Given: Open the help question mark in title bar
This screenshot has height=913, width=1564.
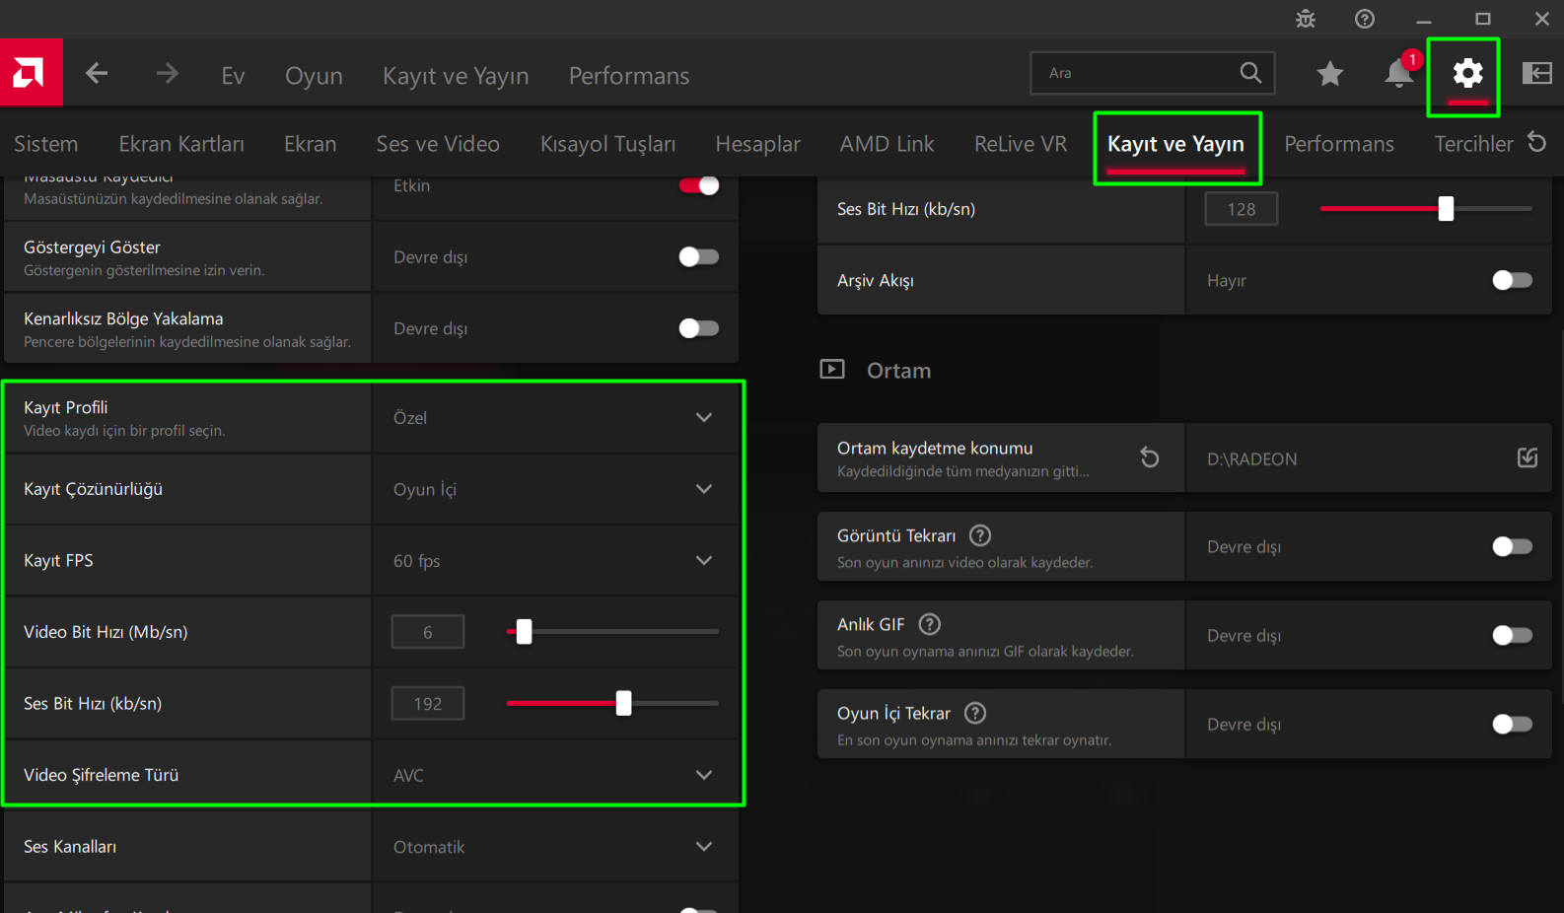Looking at the screenshot, I should coord(1365,19).
